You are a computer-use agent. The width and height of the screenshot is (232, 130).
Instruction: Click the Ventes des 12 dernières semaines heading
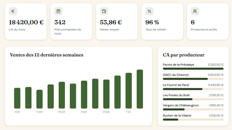(x=47, y=55)
